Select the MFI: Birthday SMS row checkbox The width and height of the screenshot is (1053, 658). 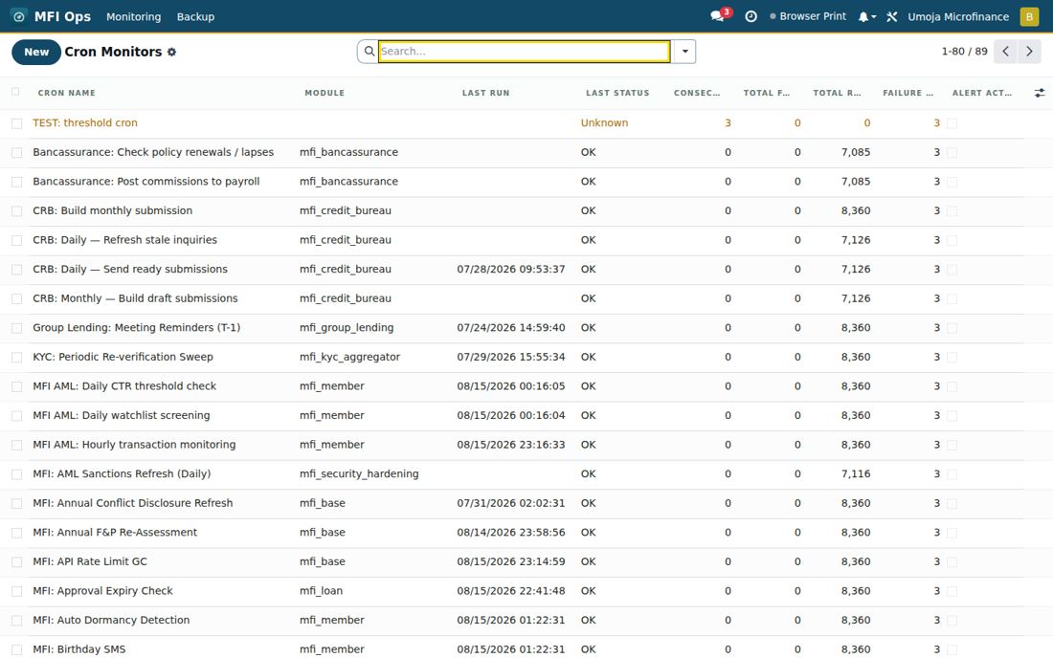pyautogui.click(x=17, y=650)
